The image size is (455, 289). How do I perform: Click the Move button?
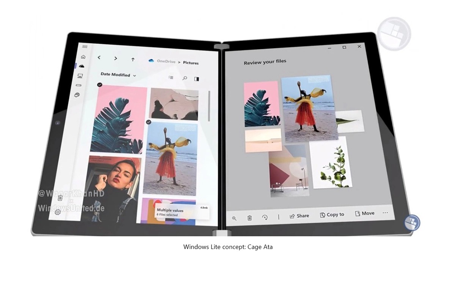coord(365,213)
